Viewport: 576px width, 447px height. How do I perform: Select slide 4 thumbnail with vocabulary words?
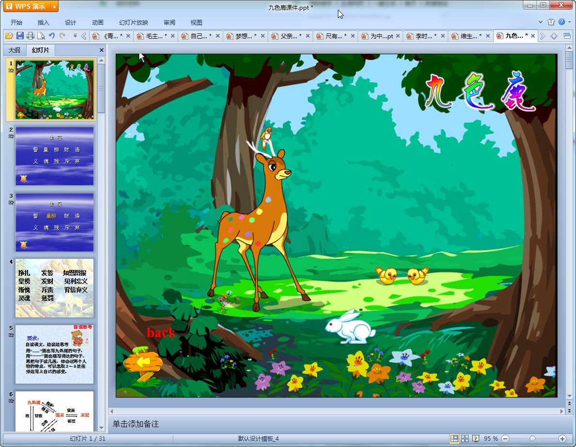coord(54,288)
